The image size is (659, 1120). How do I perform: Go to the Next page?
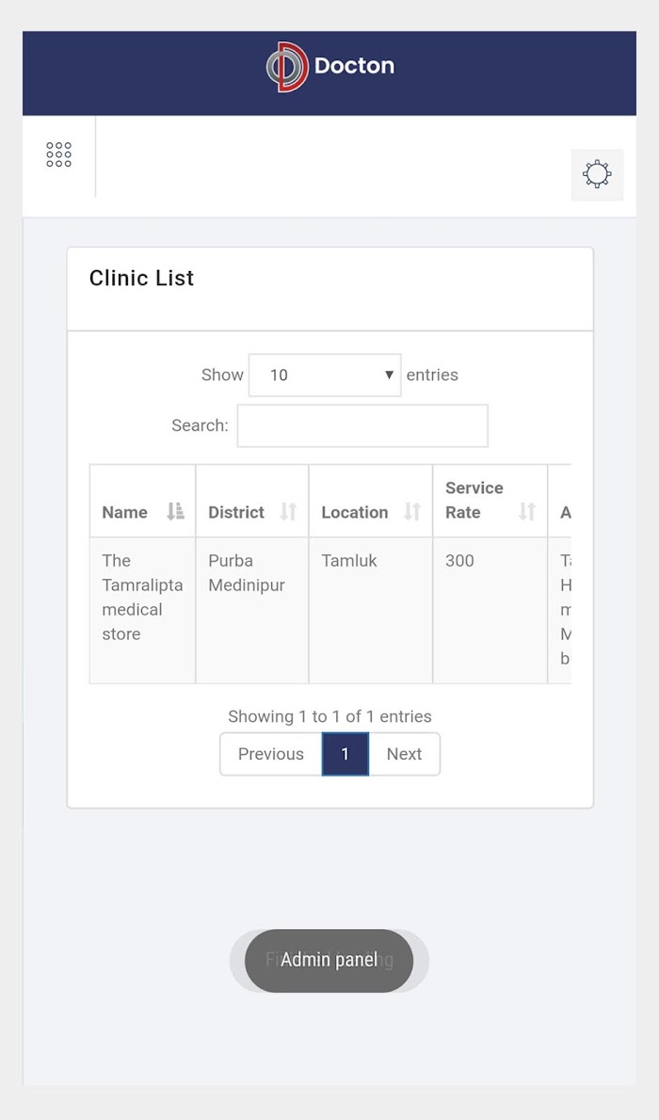pyautogui.click(x=405, y=754)
